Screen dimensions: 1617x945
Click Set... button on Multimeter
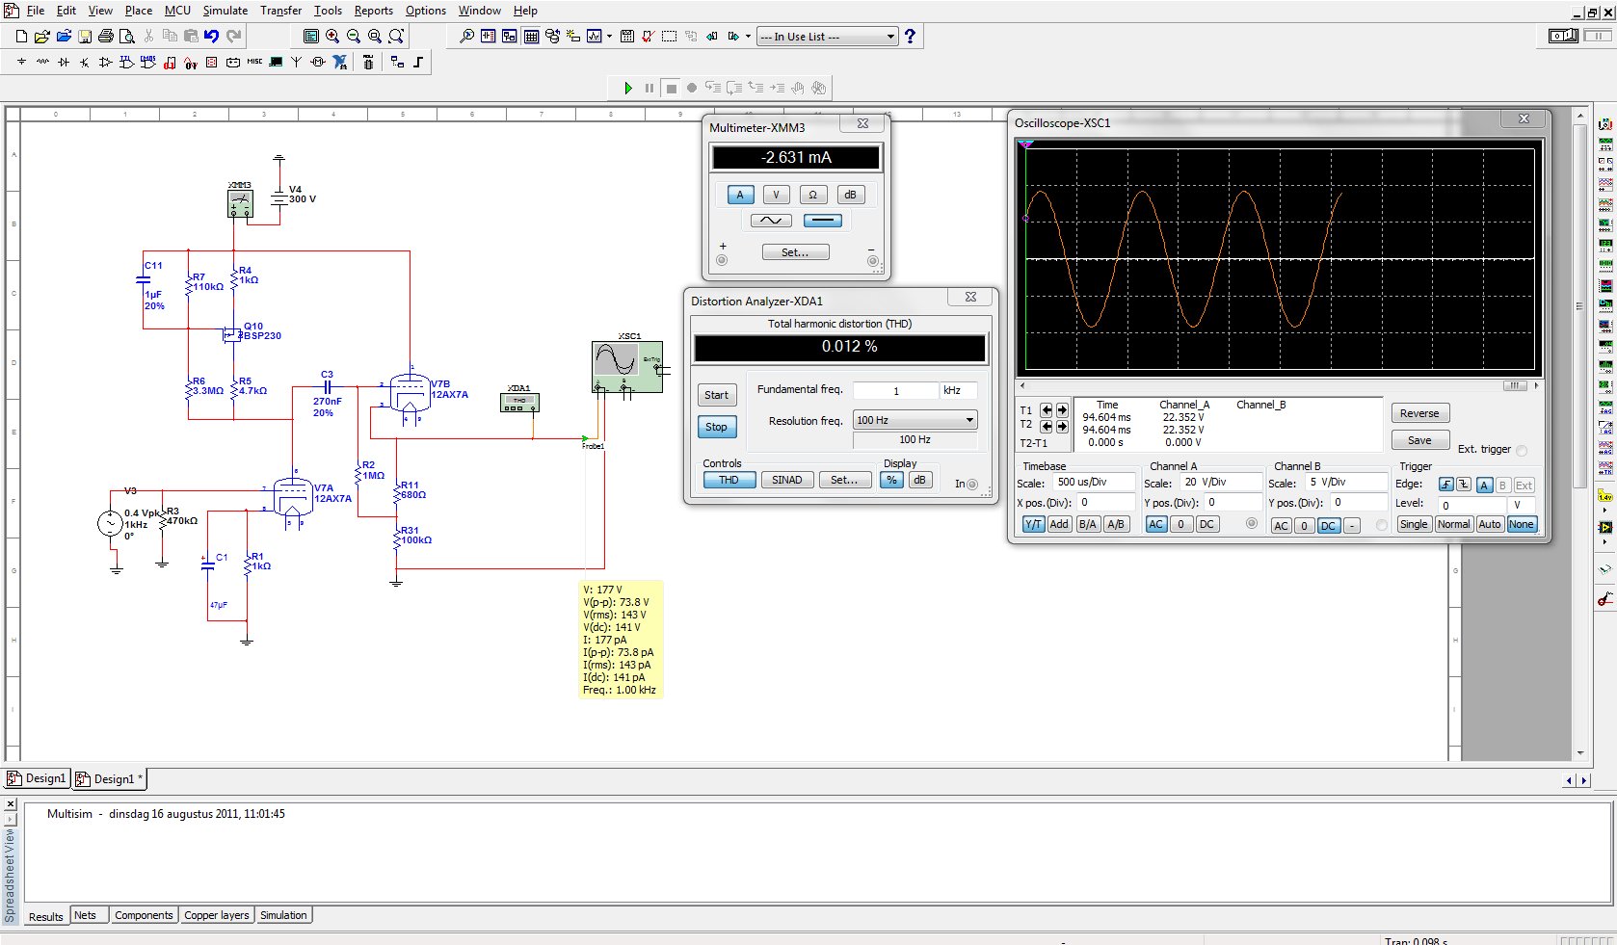[795, 252]
